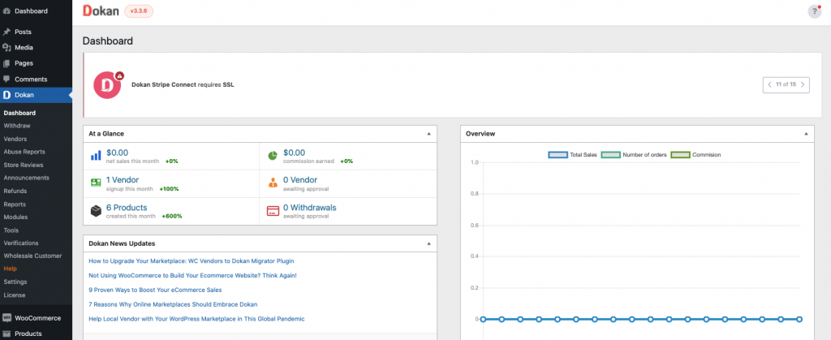
Task: Click the $0.00 net sales link
Action: [x=117, y=153]
